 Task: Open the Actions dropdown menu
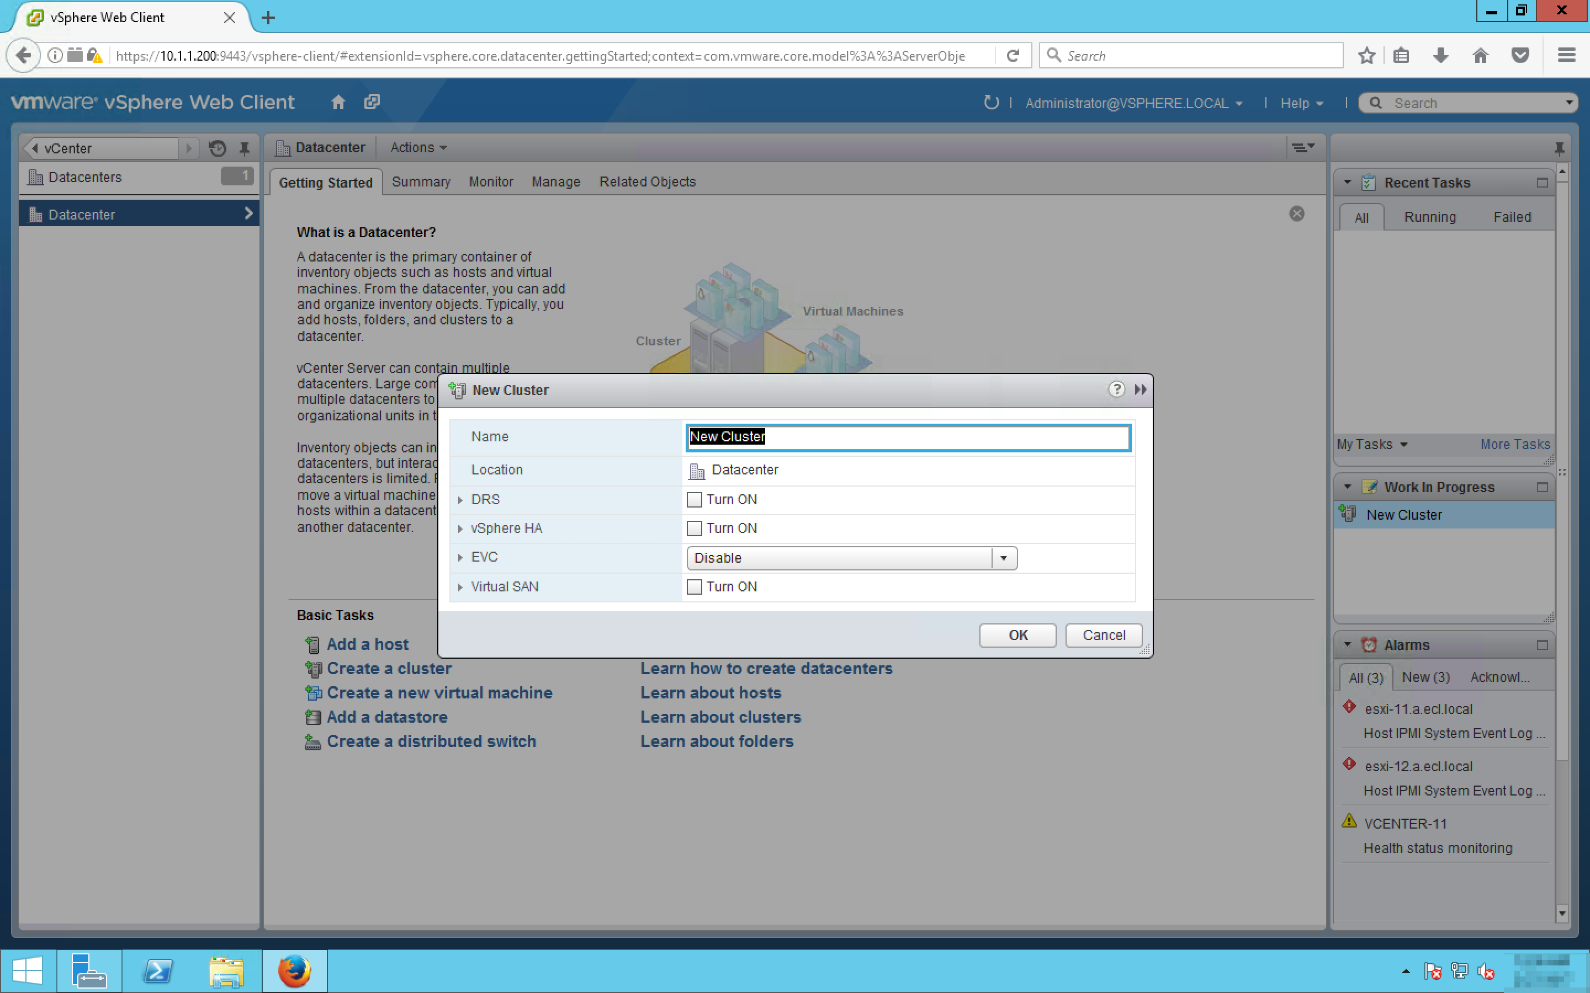(418, 148)
